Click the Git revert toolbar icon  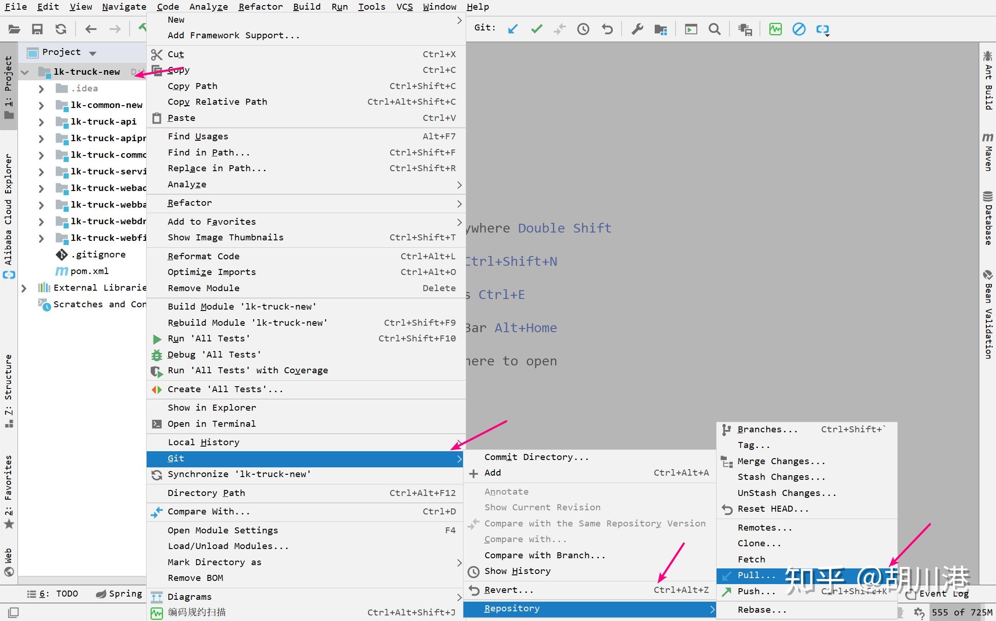pos(607,29)
